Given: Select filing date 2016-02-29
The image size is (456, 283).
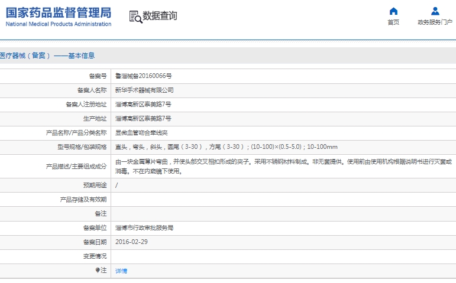Looking at the screenshot, I should [131, 242].
